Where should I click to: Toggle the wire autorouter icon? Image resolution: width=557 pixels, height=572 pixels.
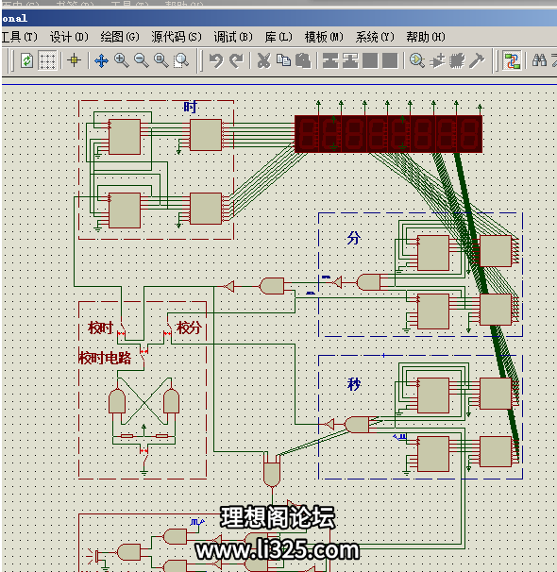tap(512, 60)
